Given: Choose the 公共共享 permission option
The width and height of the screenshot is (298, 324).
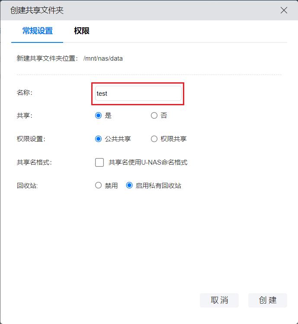Looking at the screenshot, I should pyautogui.click(x=99, y=139).
